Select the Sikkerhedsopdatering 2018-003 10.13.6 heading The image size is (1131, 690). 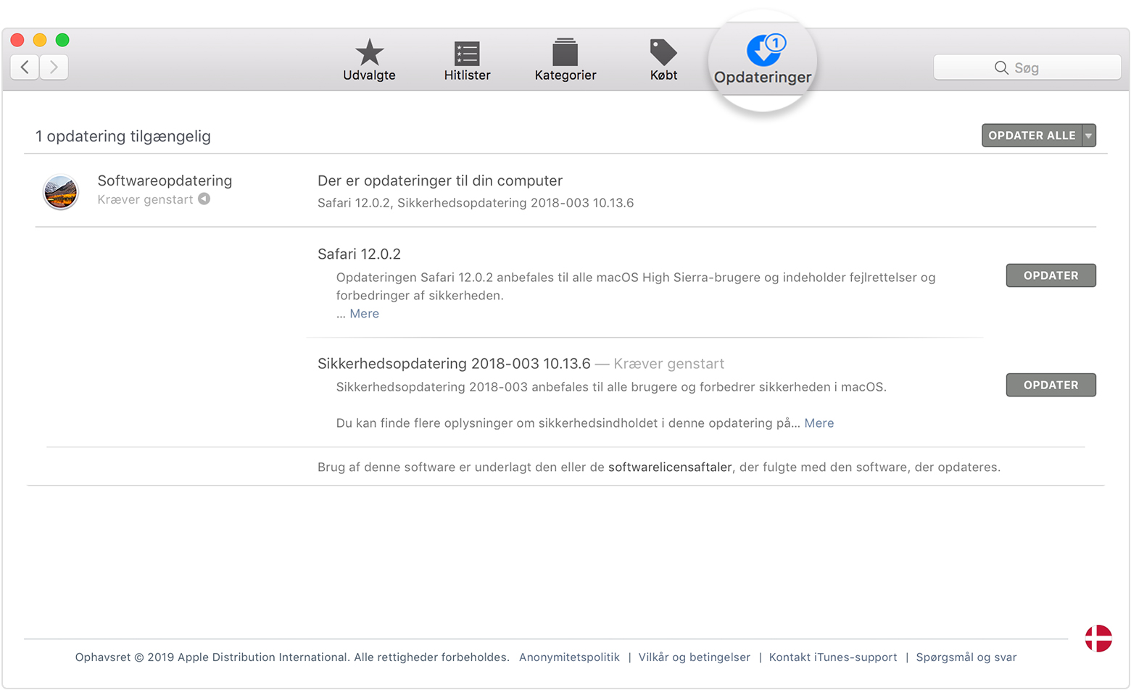pos(454,364)
